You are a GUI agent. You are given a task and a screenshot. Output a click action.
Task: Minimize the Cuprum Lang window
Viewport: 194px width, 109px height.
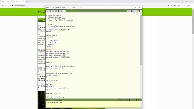pos(131,8)
